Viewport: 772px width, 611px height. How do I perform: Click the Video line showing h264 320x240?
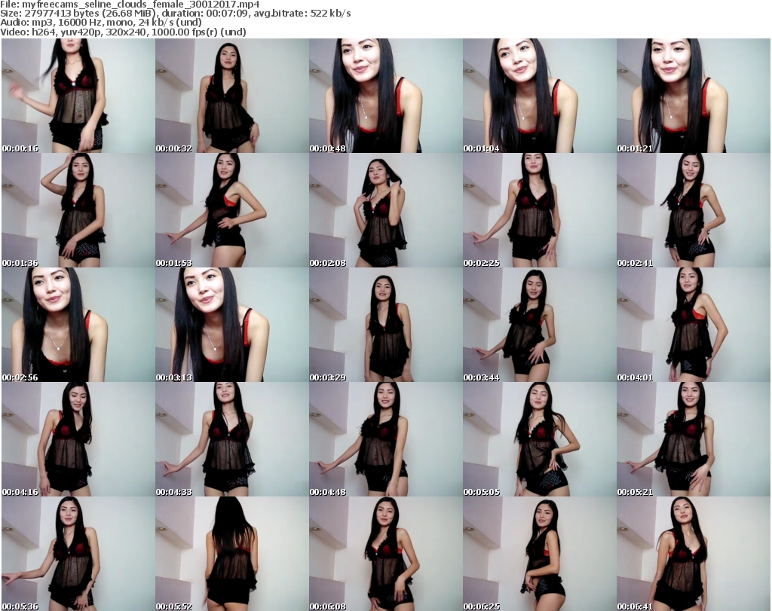pos(123,32)
